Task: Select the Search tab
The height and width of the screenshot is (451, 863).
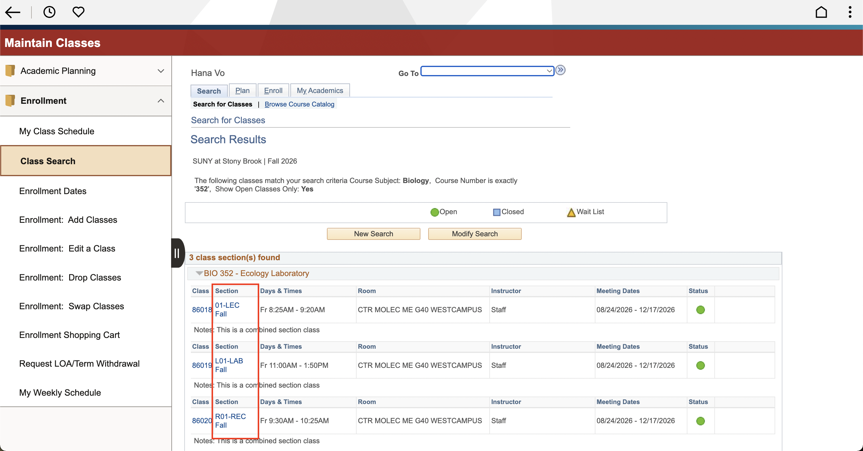Action: [x=209, y=91]
